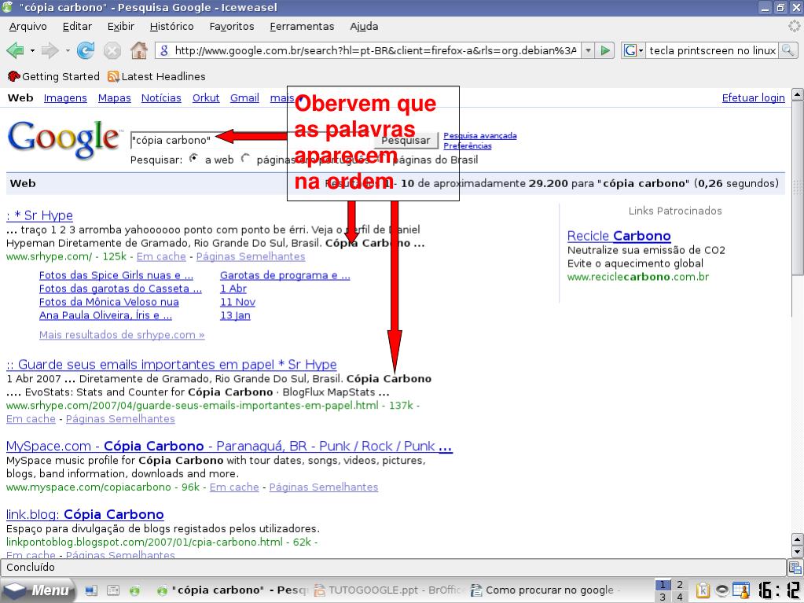804x603 pixels.
Task: Select the 'páginas em português' radio option
Action: pos(246,159)
